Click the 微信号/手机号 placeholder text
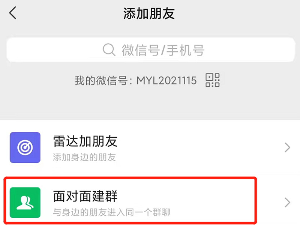Image resolution: width=300 pixels, height=225 pixels. pyautogui.click(x=163, y=50)
